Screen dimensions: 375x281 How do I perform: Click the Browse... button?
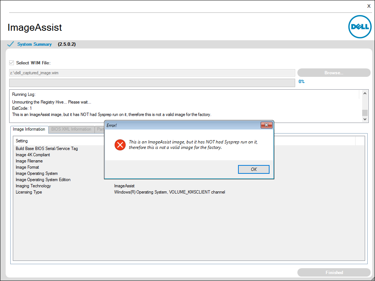[x=334, y=73]
